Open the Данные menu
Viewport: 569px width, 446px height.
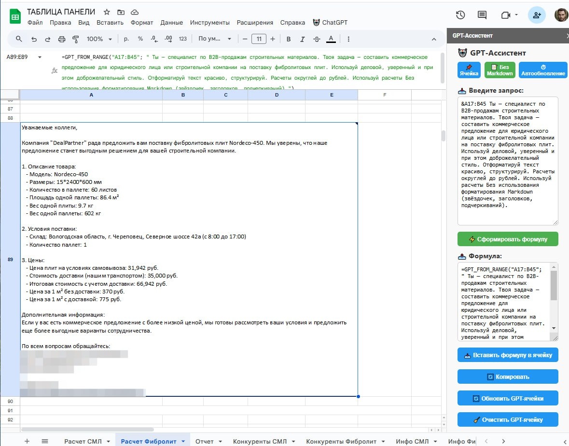171,23
